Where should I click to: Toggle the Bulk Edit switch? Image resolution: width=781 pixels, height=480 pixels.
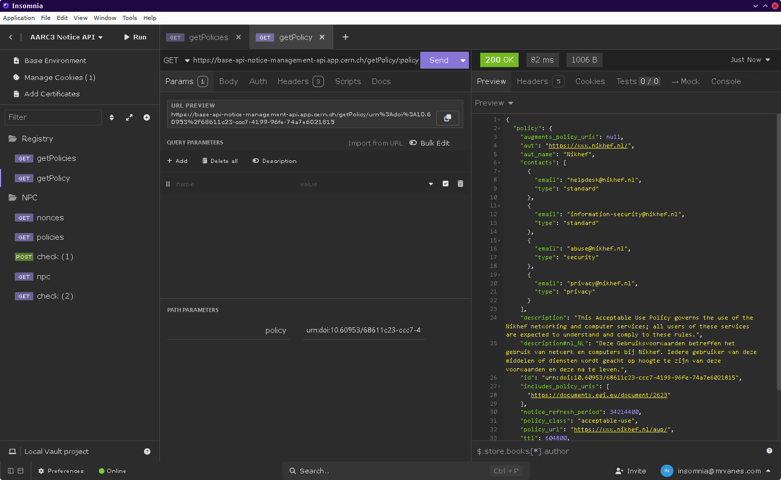[x=413, y=143]
